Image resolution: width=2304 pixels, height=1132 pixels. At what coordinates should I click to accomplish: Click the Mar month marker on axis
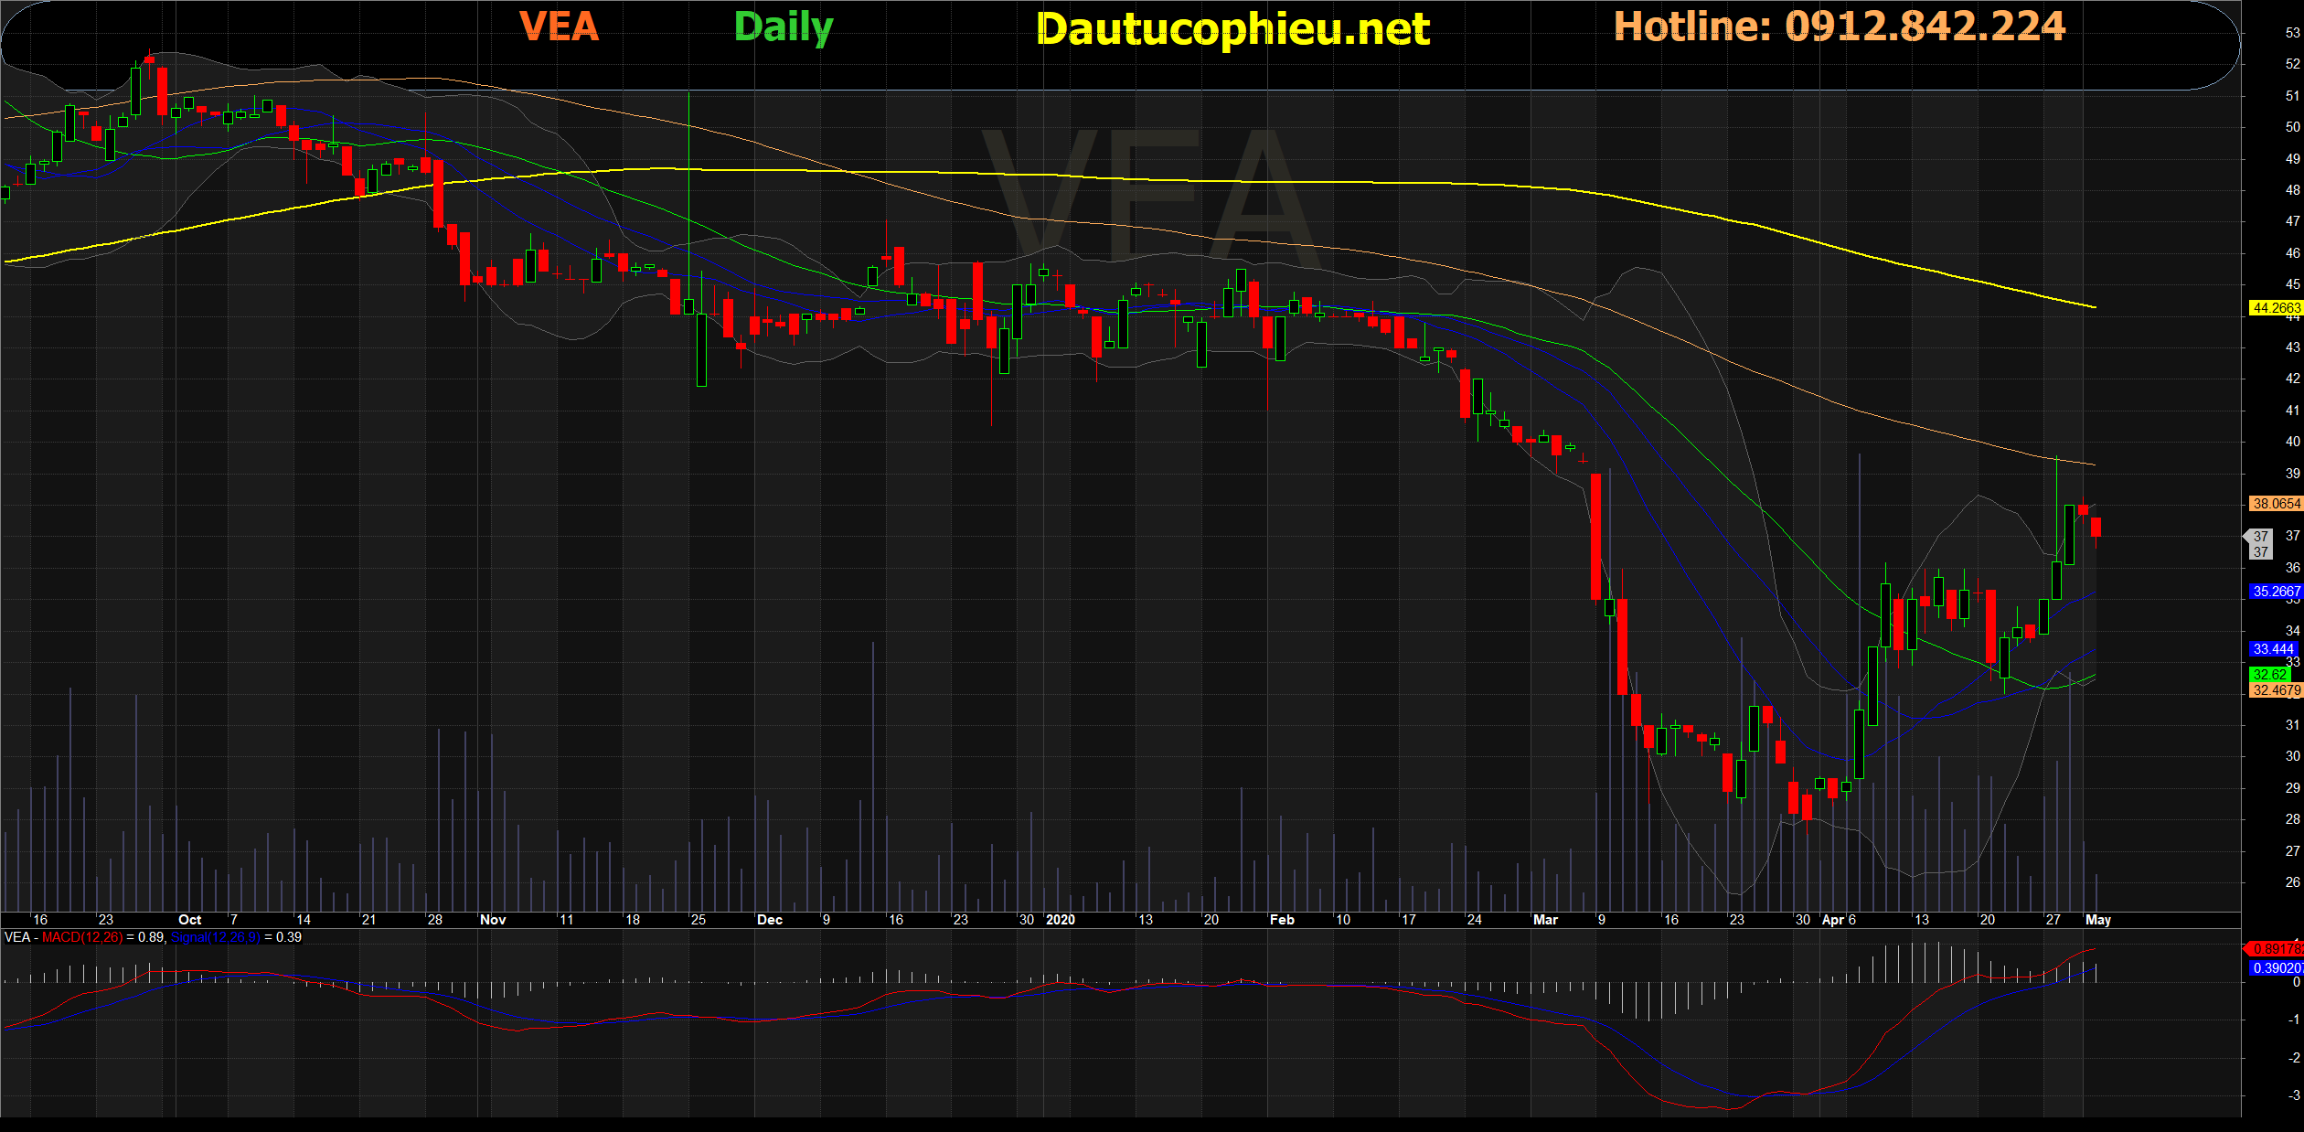click(x=1545, y=920)
